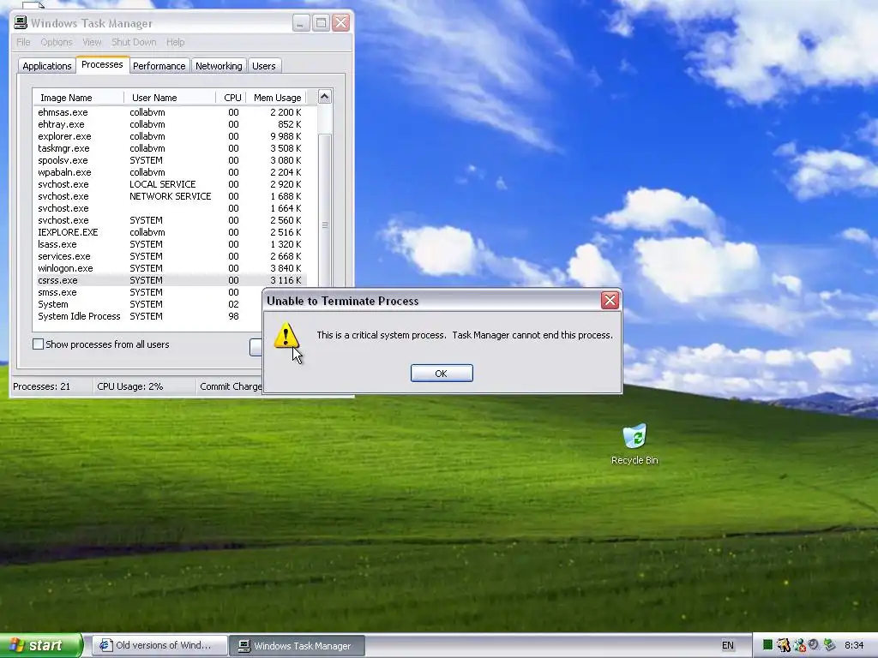Click the Windows Task Manager taskbar button
Screen dimensions: 878x658
click(298, 646)
